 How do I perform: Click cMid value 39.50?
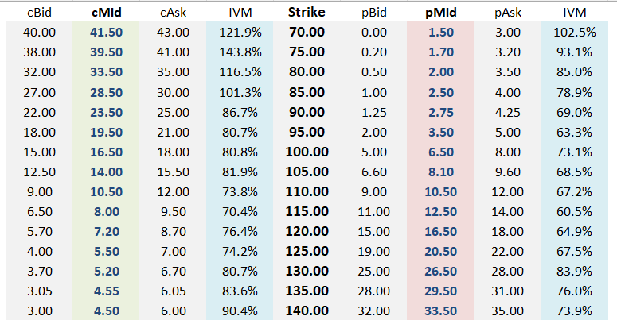tap(106, 52)
